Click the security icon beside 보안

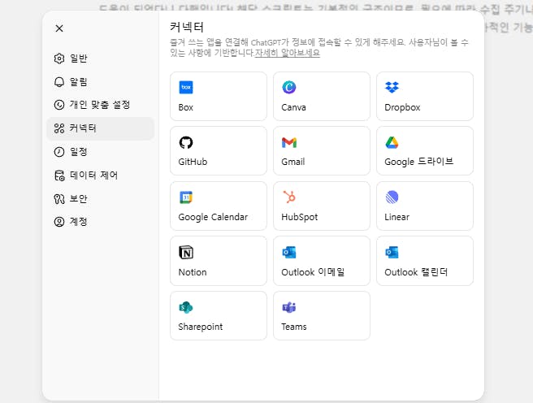59,199
